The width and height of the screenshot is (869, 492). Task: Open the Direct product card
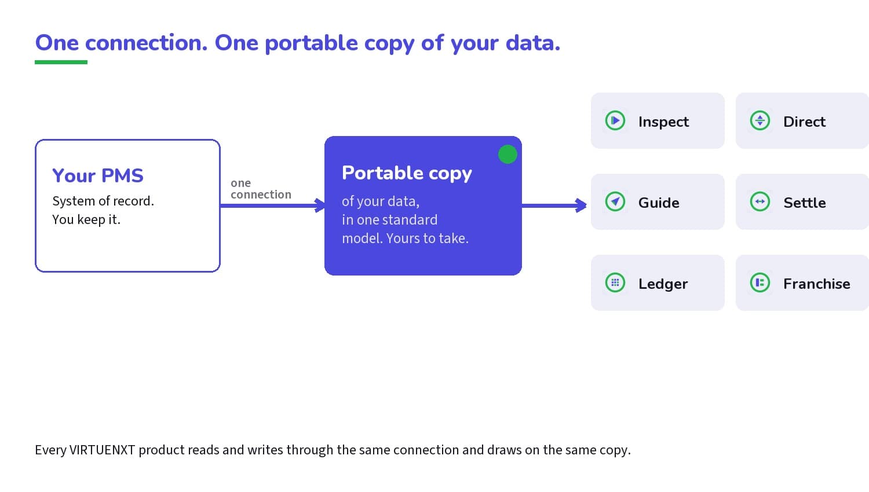(x=802, y=120)
